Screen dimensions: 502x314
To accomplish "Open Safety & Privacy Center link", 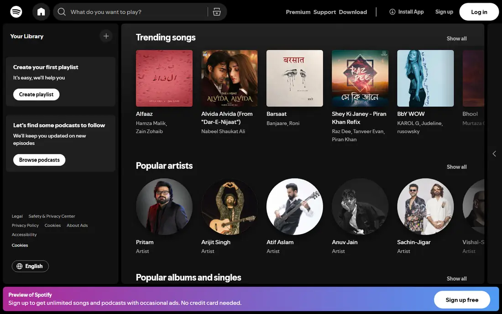I will pos(52,216).
